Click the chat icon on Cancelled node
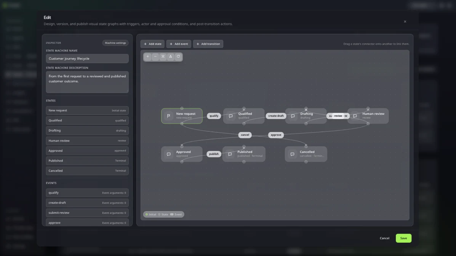The width and height of the screenshot is (456, 256). click(x=292, y=154)
